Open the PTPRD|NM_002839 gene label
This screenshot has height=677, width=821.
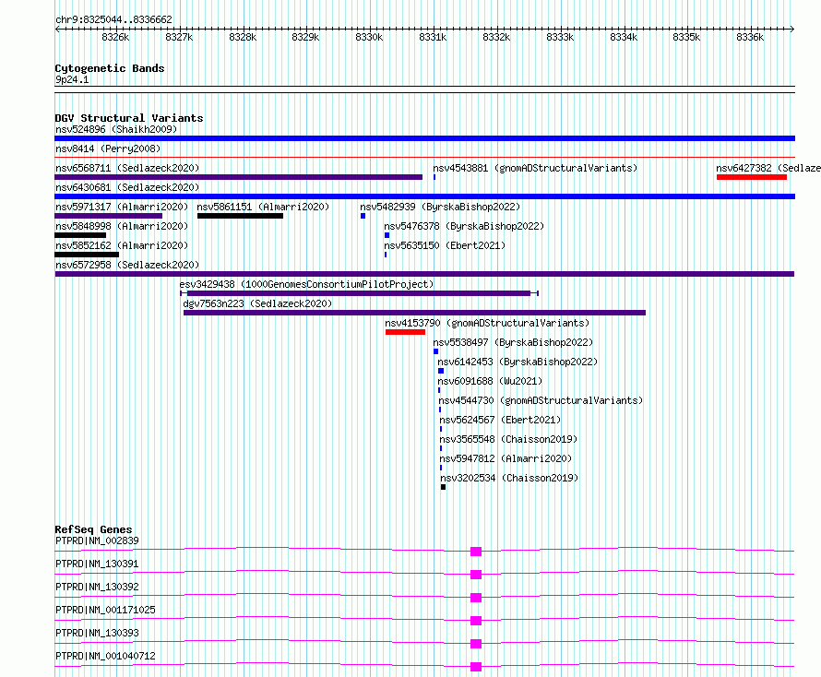pos(98,540)
